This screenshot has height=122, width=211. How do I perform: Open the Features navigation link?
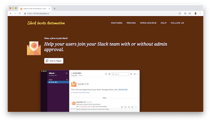click(x=117, y=23)
